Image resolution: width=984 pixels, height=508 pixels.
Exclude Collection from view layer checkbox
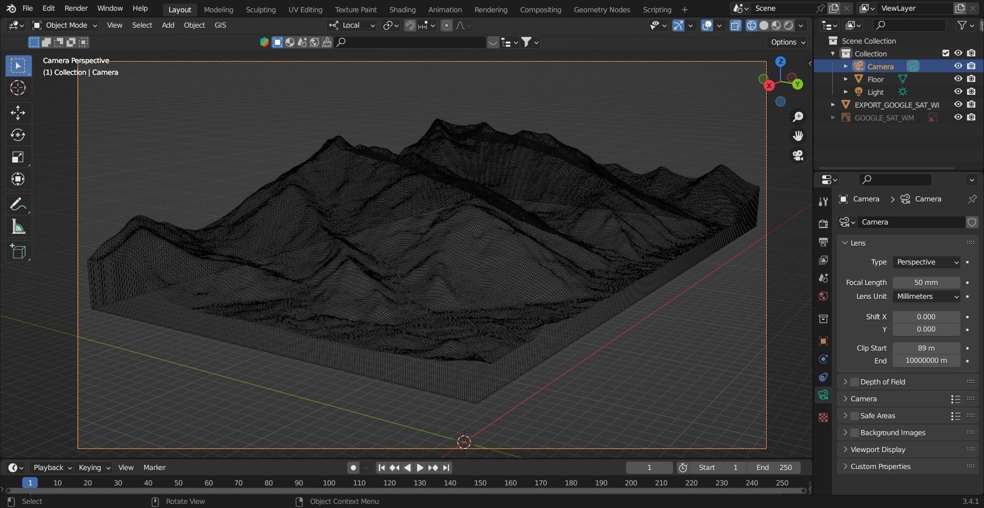(946, 53)
